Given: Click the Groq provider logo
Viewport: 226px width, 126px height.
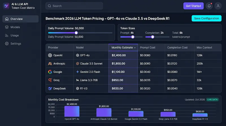Looking at the screenshot, I should click(x=50, y=80).
